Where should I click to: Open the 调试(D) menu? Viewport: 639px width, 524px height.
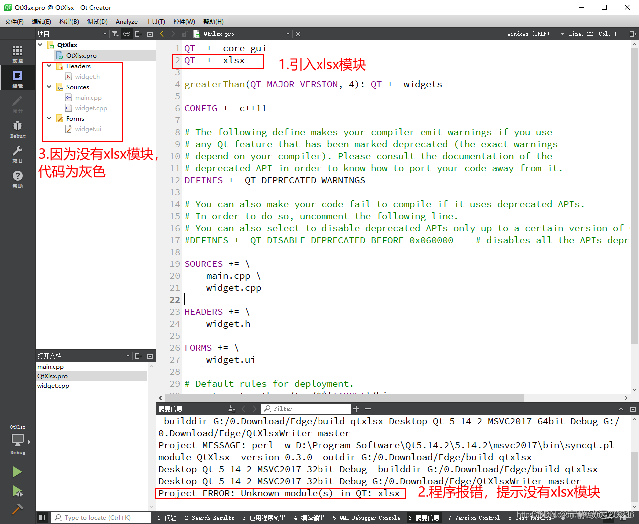pyautogui.click(x=97, y=21)
